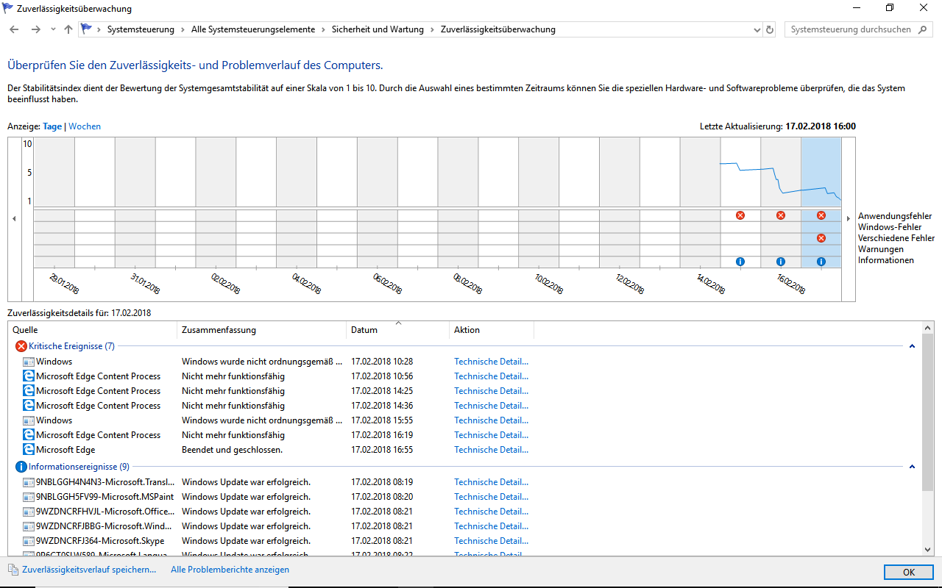The width and height of the screenshot is (942, 588).
Task: Switch view to Wochen
Action: [x=85, y=126]
